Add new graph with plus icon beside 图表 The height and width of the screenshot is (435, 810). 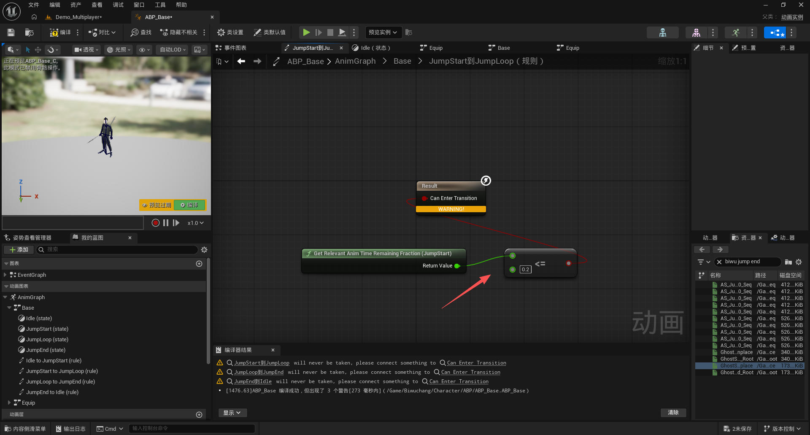click(x=199, y=264)
